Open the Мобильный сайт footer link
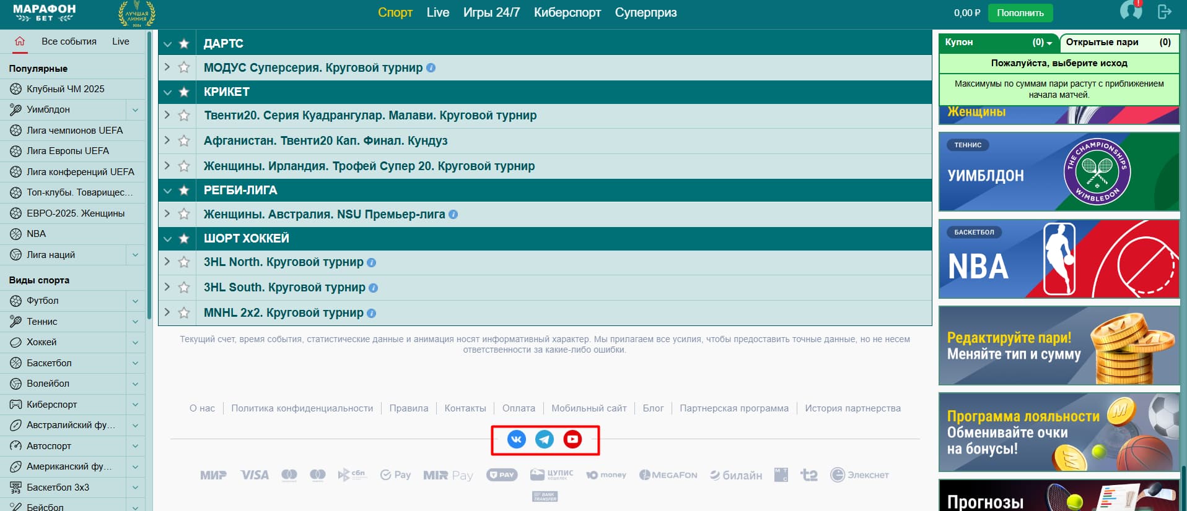The image size is (1187, 511). 589,408
